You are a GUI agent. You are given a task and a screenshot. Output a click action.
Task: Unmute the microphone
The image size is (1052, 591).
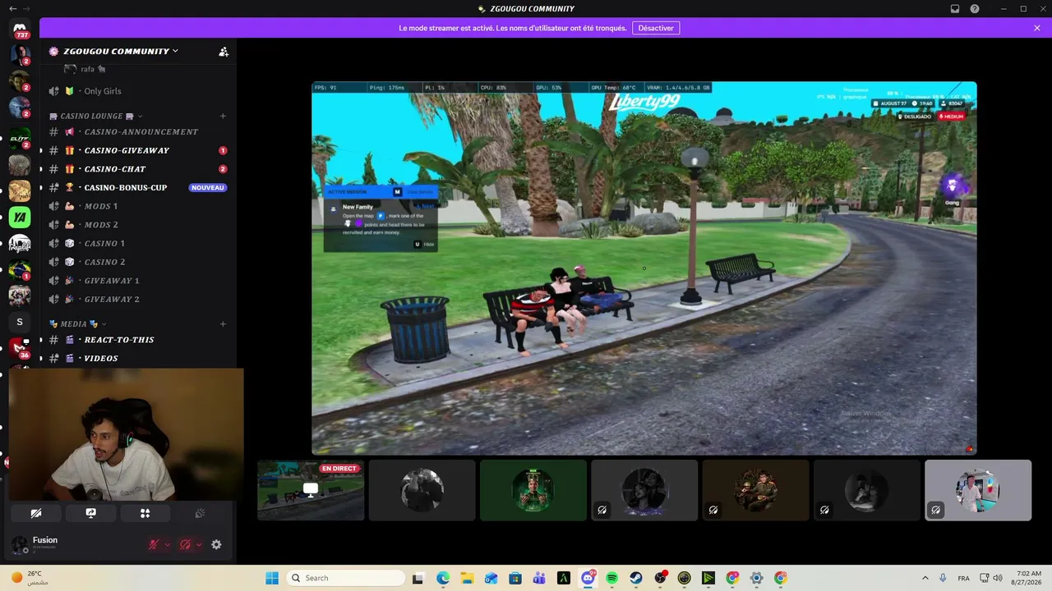click(153, 544)
